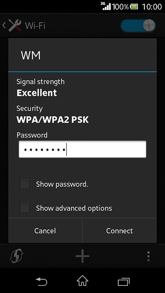
Task: Tap the Android home button
Action: 82,281
